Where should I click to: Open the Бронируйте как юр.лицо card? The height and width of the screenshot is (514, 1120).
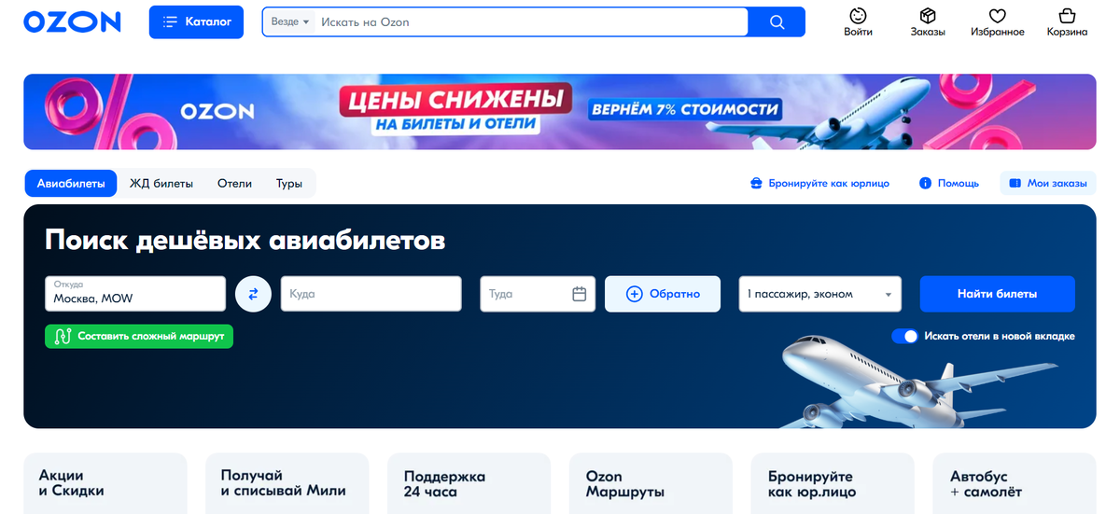point(833,483)
